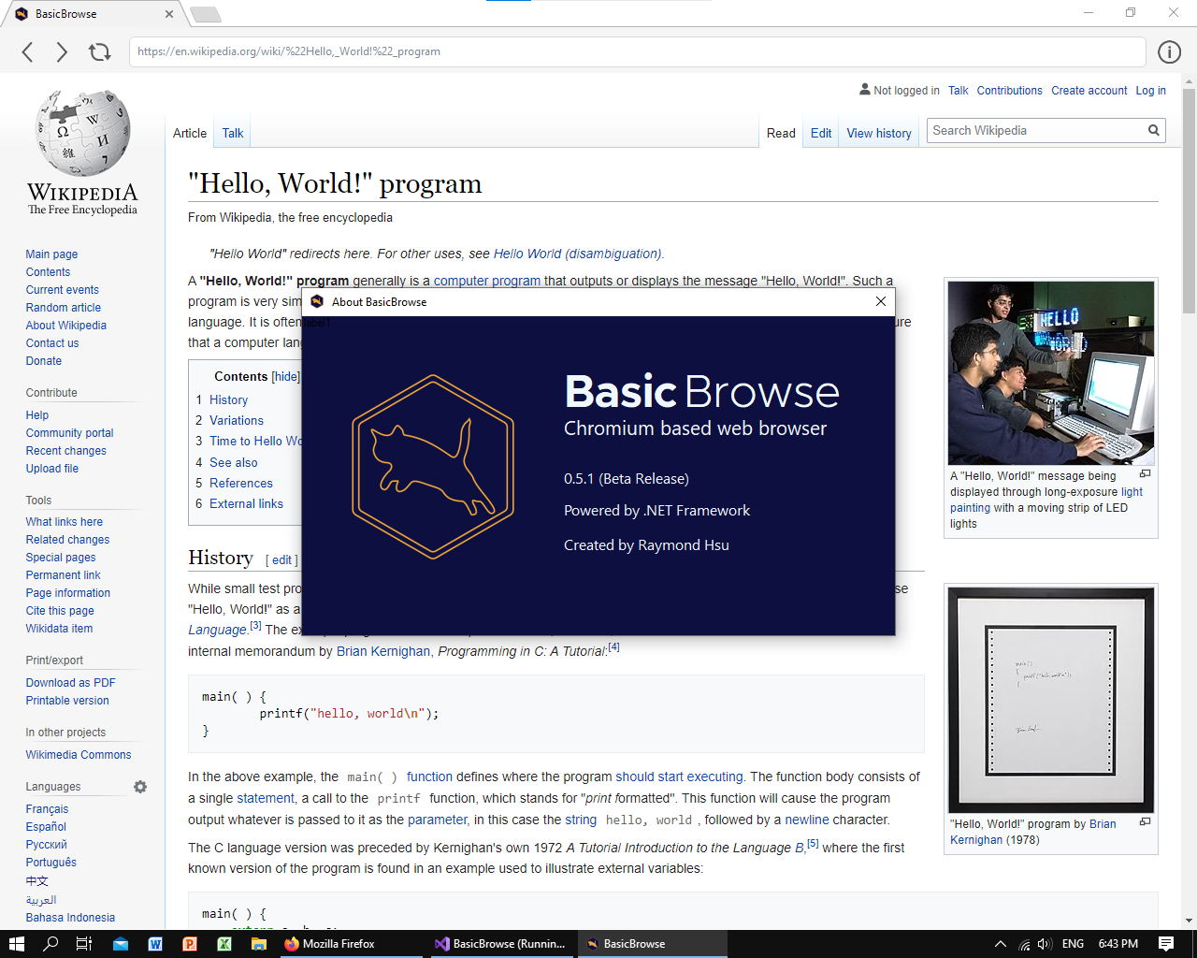Click the Log in link
The width and height of the screenshot is (1197, 958).
[x=1151, y=91]
